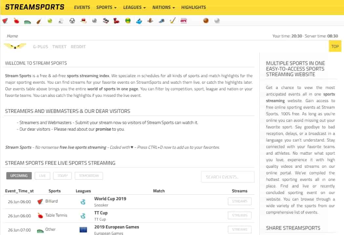
Task: Click the white volleyball icon in the sports bar
Action: point(217,21)
